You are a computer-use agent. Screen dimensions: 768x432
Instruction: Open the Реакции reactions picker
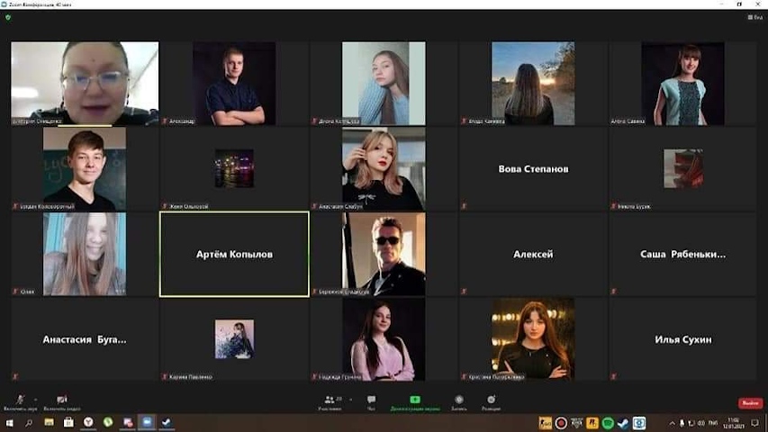(491, 400)
